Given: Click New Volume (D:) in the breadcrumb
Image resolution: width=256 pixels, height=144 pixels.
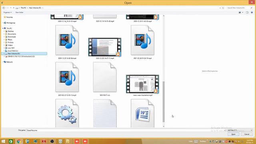Looking at the screenshot, I should [x=35, y=8].
